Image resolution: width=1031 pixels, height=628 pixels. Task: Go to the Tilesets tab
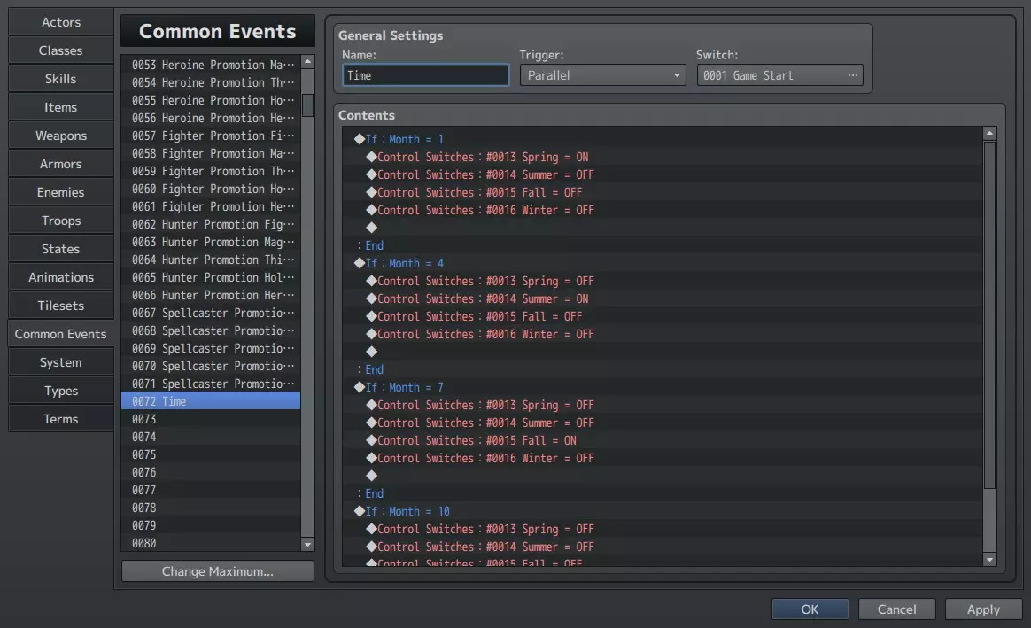tap(60, 305)
